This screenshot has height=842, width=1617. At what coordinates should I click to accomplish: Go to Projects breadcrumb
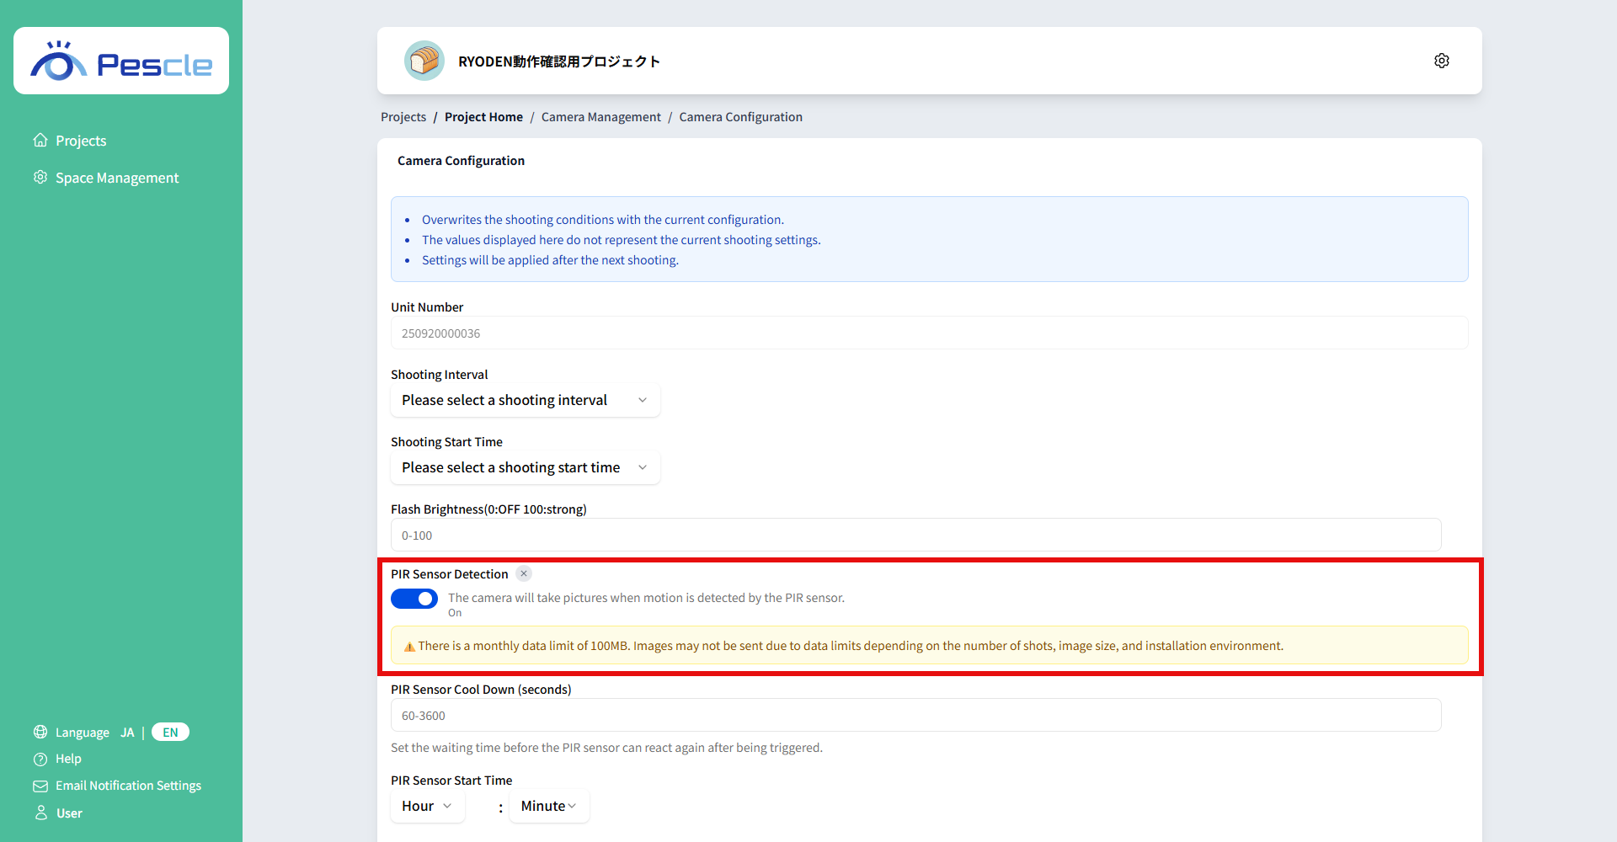click(x=403, y=117)
